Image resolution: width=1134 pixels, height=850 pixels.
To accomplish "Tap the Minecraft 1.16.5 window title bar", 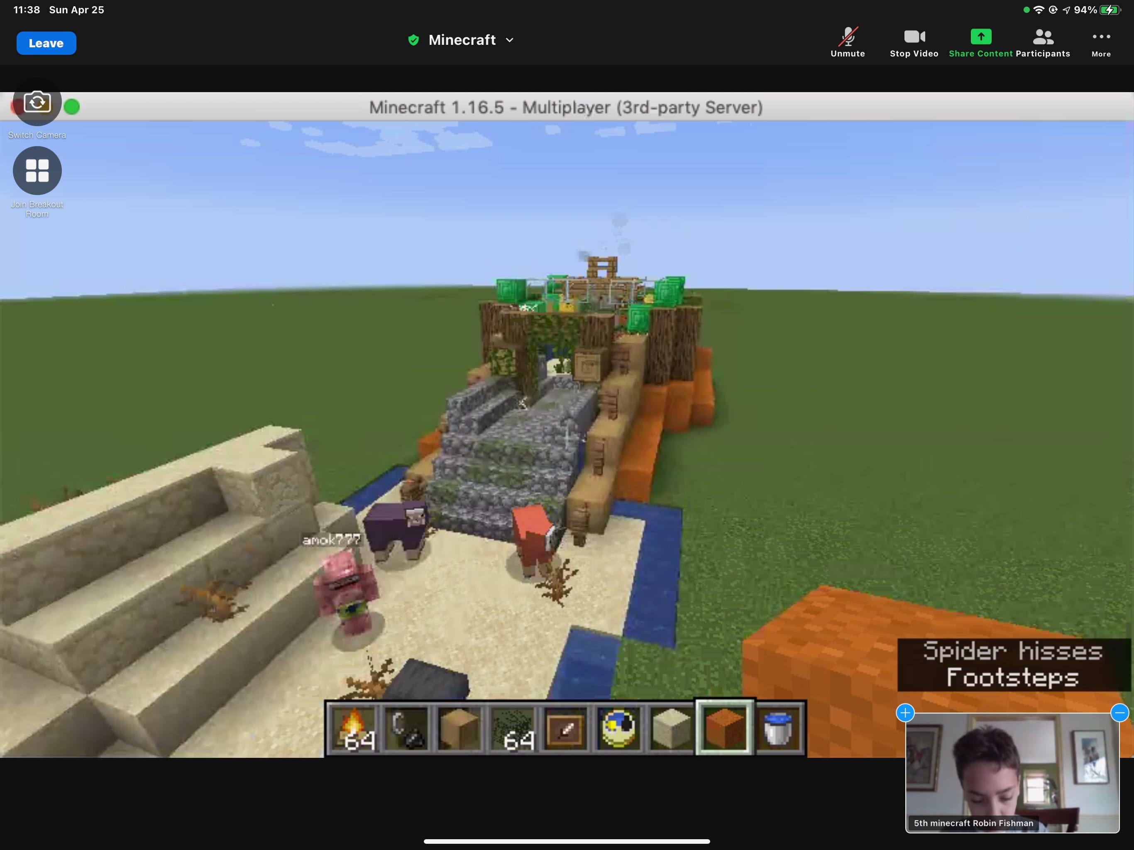I will (x=566, y=107).
